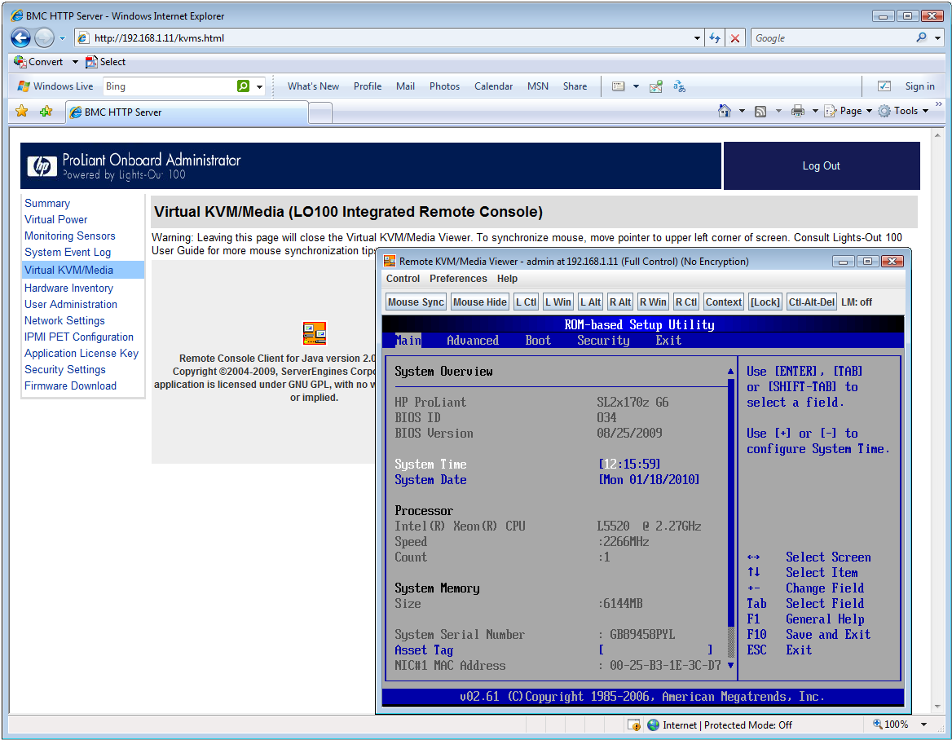
Task: Select the Security BIOS tab
Action: (x=603, y=341)
